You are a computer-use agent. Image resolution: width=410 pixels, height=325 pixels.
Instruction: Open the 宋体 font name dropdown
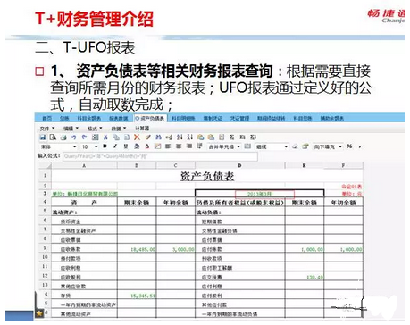coord(58,146)
